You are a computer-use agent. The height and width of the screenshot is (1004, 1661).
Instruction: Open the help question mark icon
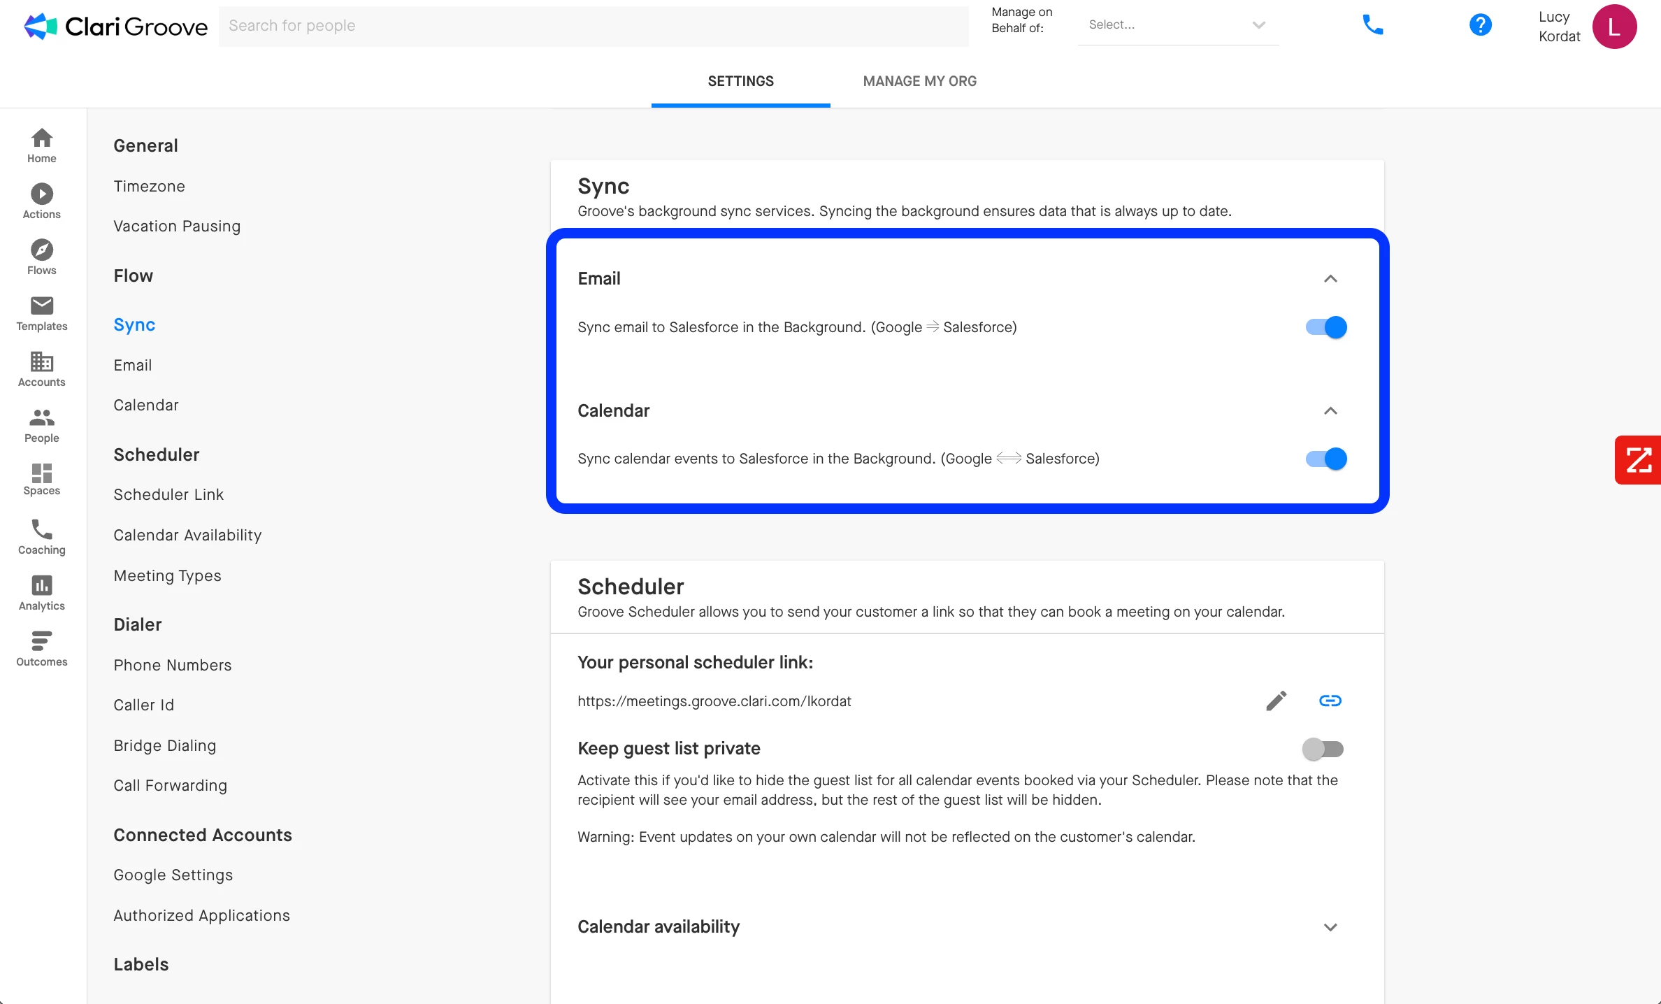pos(1480,25)
